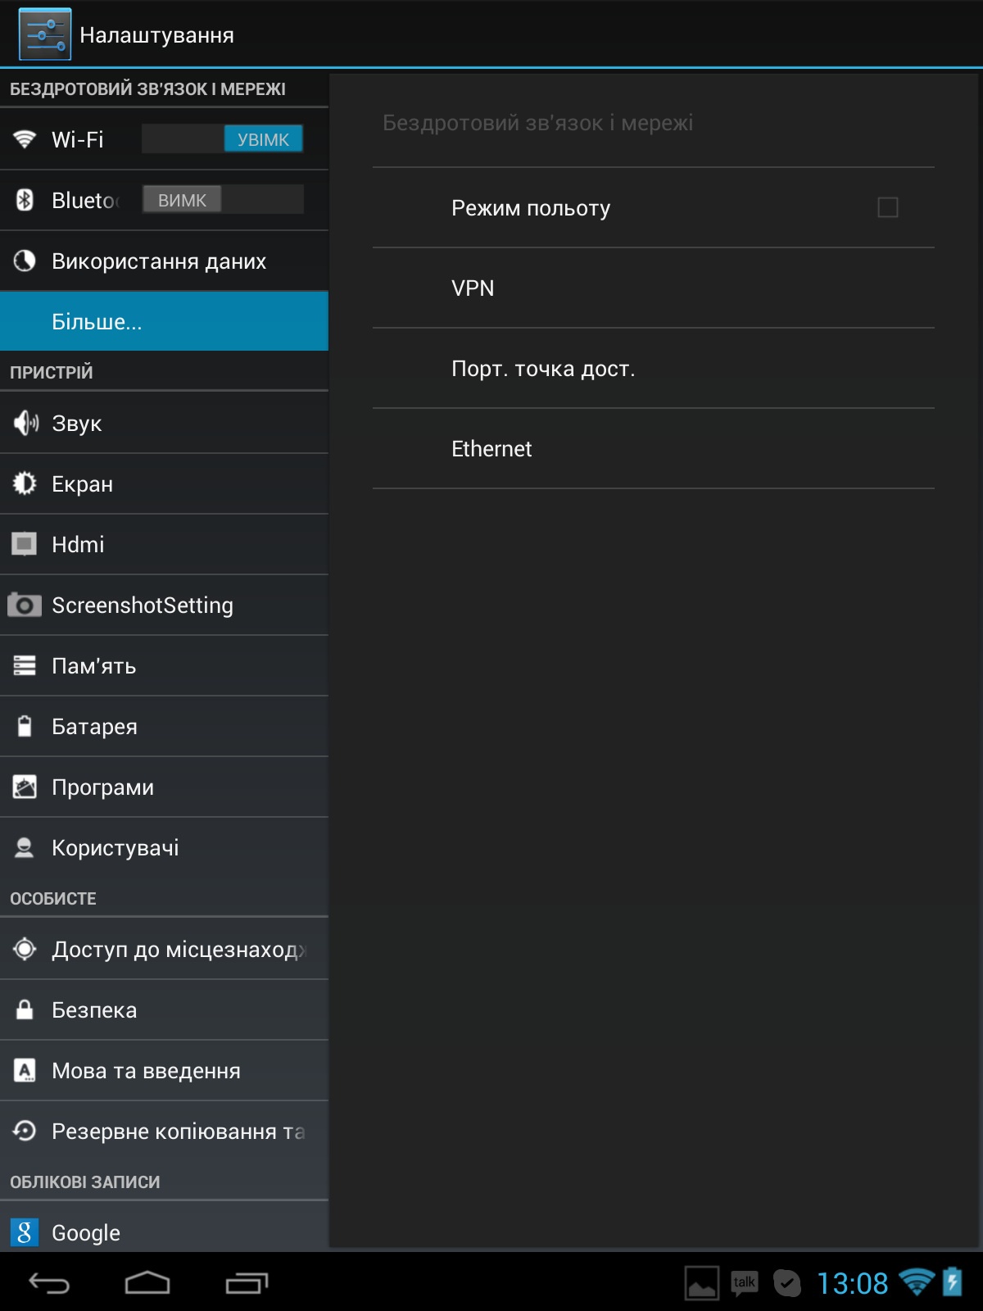The height and width of the screenshot is (1311, 983).
Task: Tap the clock showing 13:08
Action: [852, 1283]
